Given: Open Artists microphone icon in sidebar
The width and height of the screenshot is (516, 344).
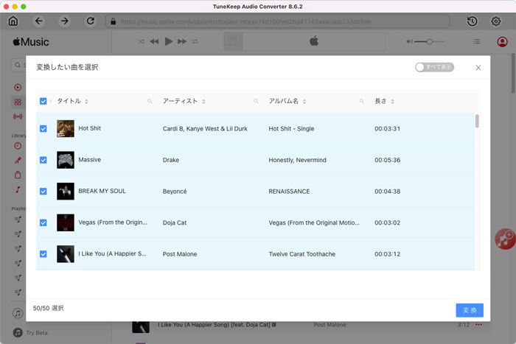Looking at the screenshot, I should click(x=18, y=161).
